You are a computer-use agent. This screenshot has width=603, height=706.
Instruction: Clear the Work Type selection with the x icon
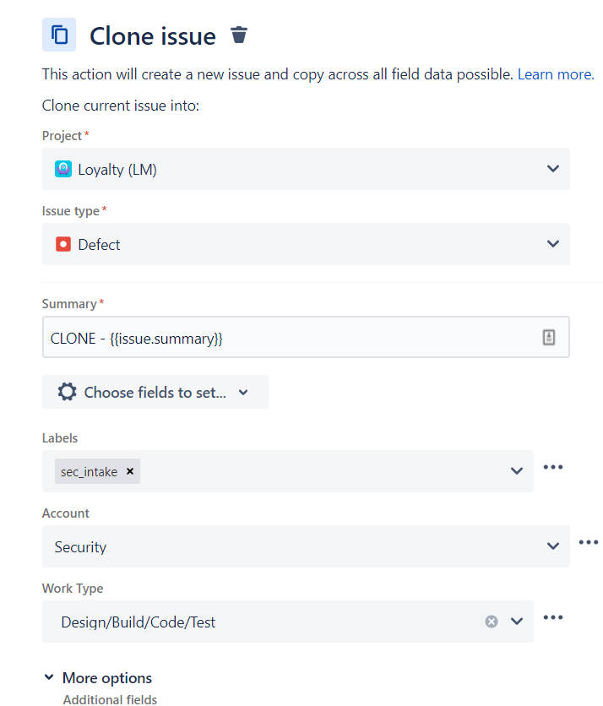[x=491, y=621]
